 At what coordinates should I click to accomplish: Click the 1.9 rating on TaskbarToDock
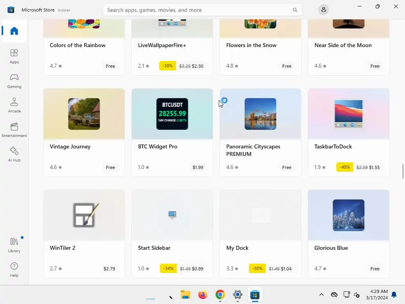320,167
